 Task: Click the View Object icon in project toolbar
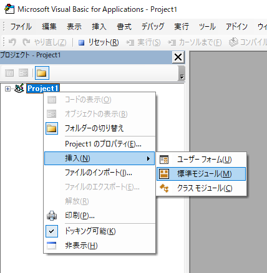point(23,73)
